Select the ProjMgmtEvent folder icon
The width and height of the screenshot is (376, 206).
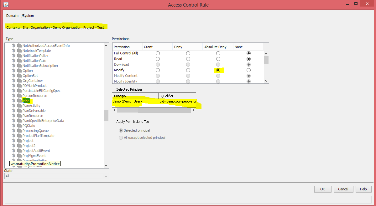[19, 156]
